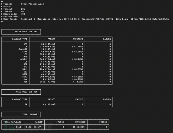Image resolution: width=173 pixels, height=133 pixels.
Task: Click the TOTAL PAYLOADS column header
Action: (x=12, y=122)
